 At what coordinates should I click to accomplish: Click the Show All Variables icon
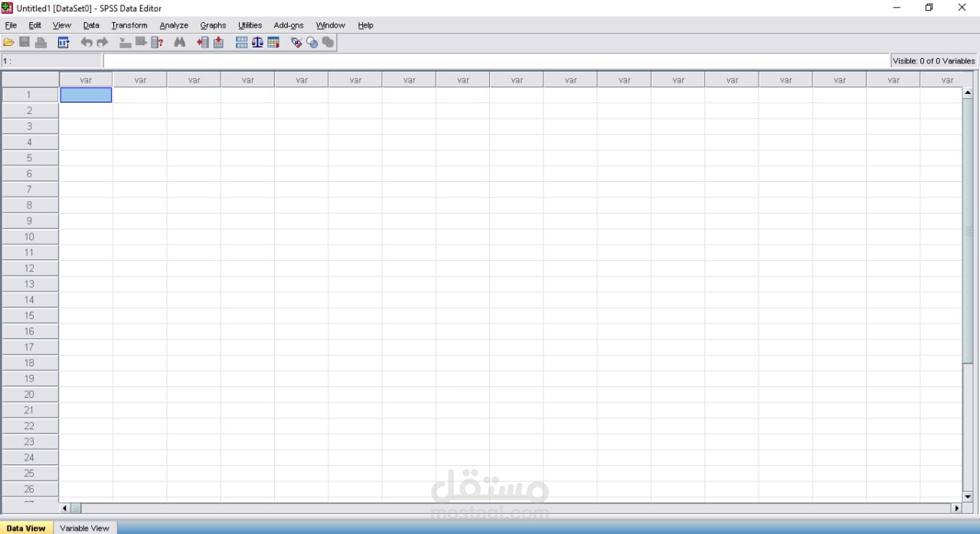(328, 43)
